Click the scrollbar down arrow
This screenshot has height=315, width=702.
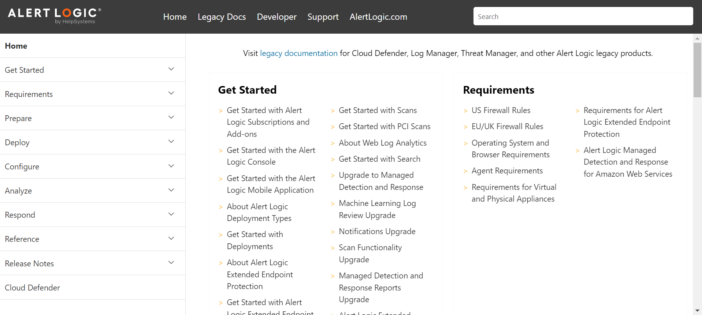[x=697, y=311]
